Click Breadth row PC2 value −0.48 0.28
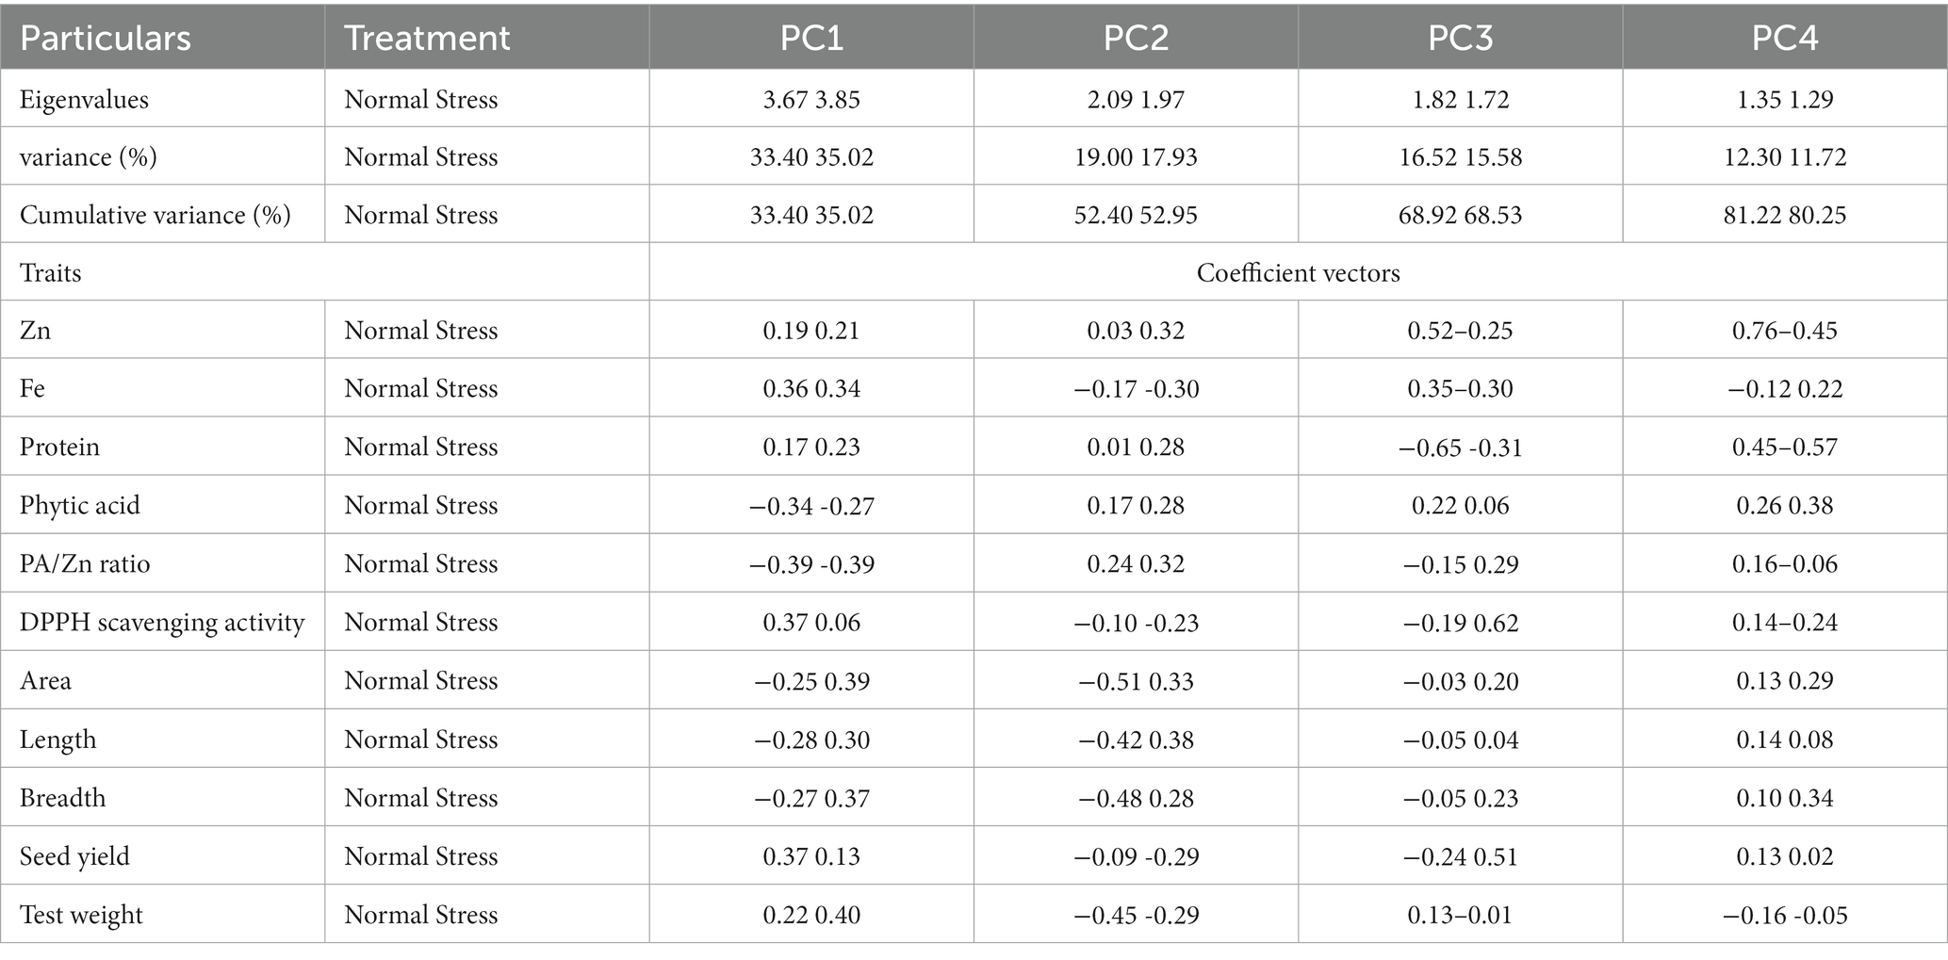 (x=1136, y=798)
